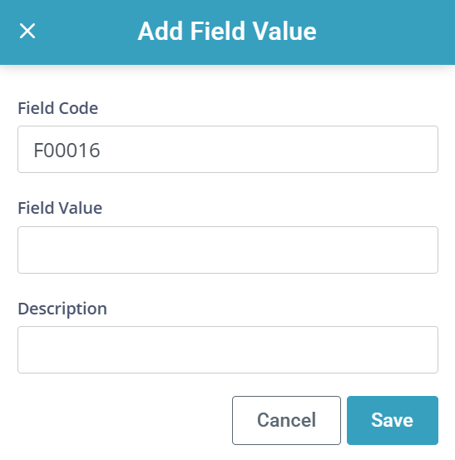Screen dimensions: 455x460
Task: Click the Cancel button
Action: (x=286, y=420)
